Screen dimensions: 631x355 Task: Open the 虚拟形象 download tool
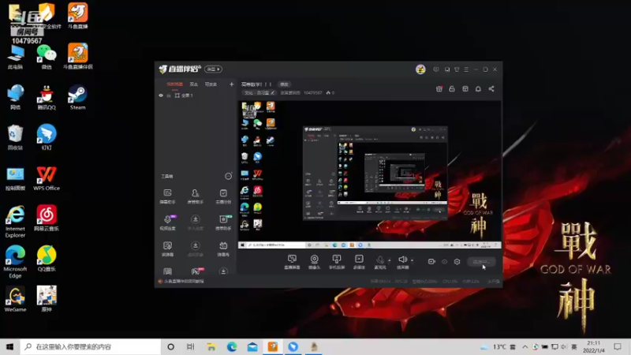tap(195, 248)
